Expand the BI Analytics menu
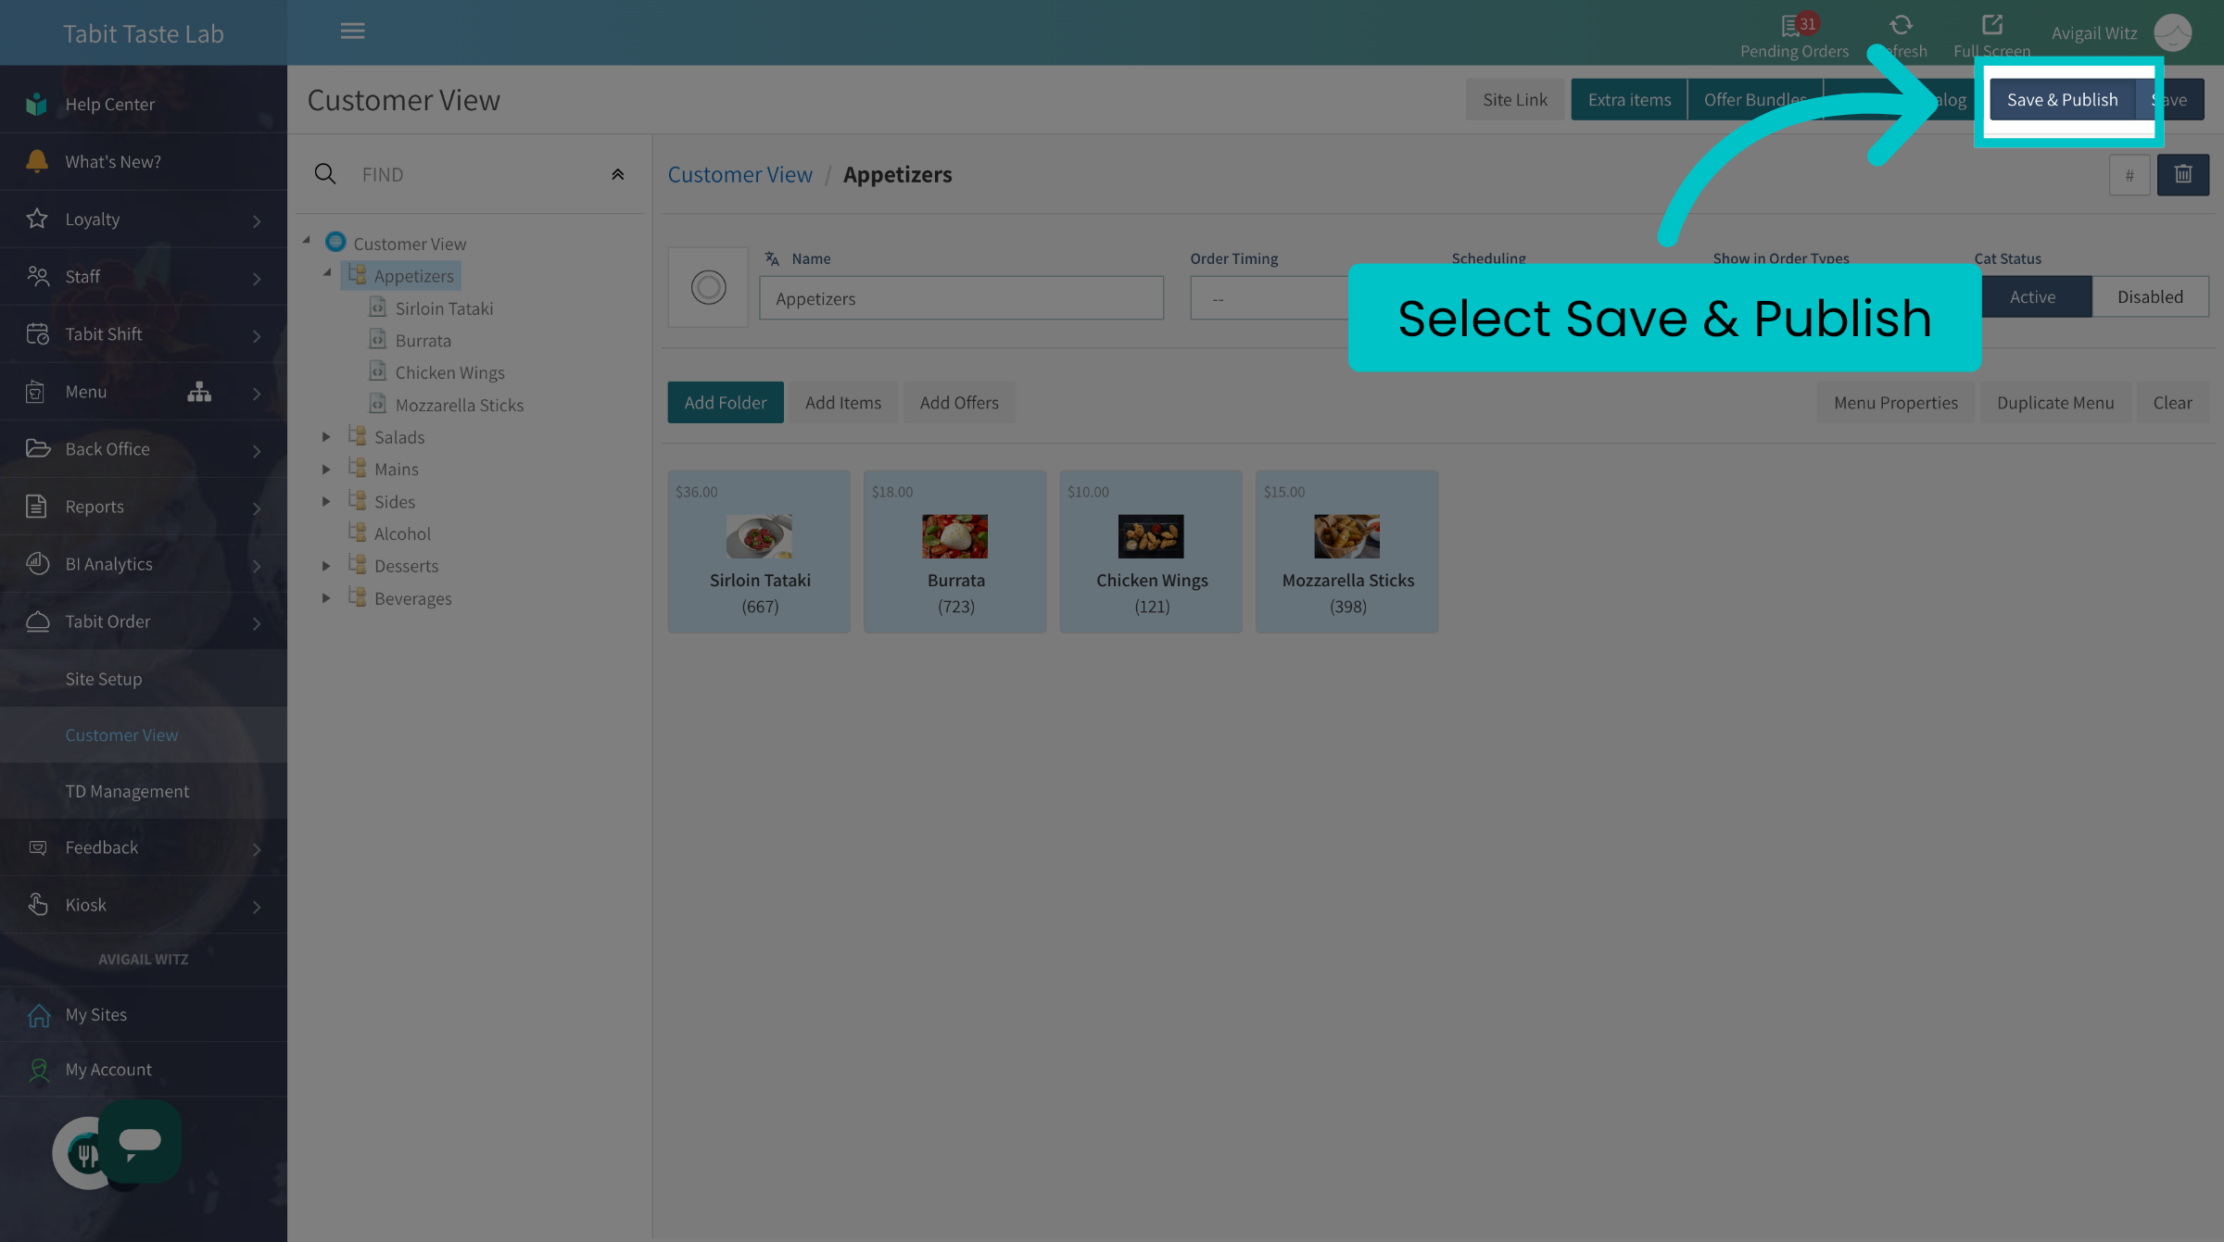Viewport: 2224px width, 1242px height. click(144, 564)
